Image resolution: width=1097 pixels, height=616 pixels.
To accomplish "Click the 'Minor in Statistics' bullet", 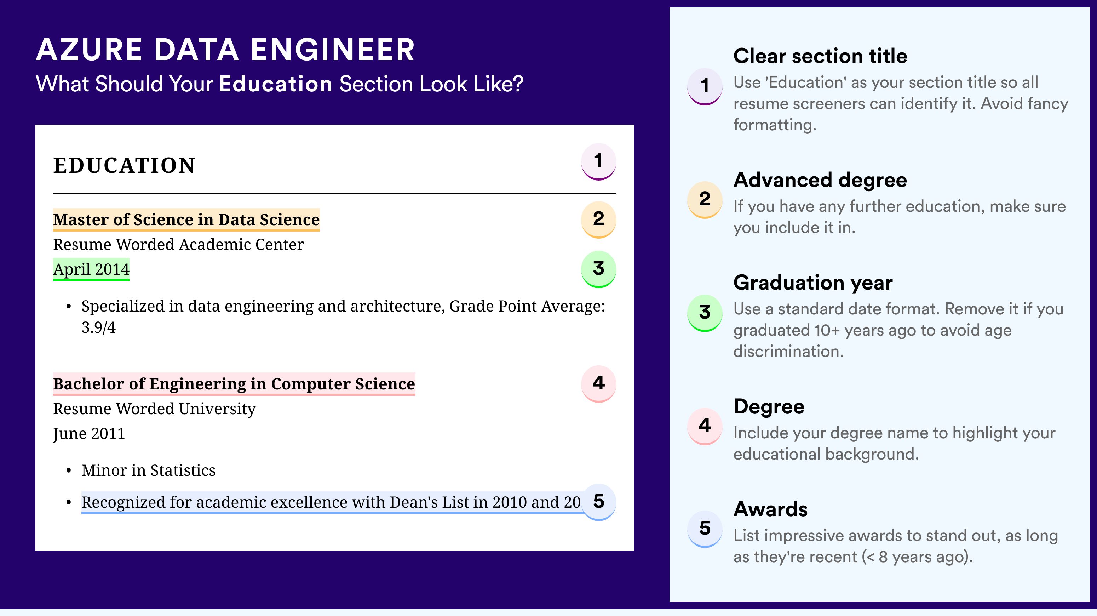I will tap(148, 470).
